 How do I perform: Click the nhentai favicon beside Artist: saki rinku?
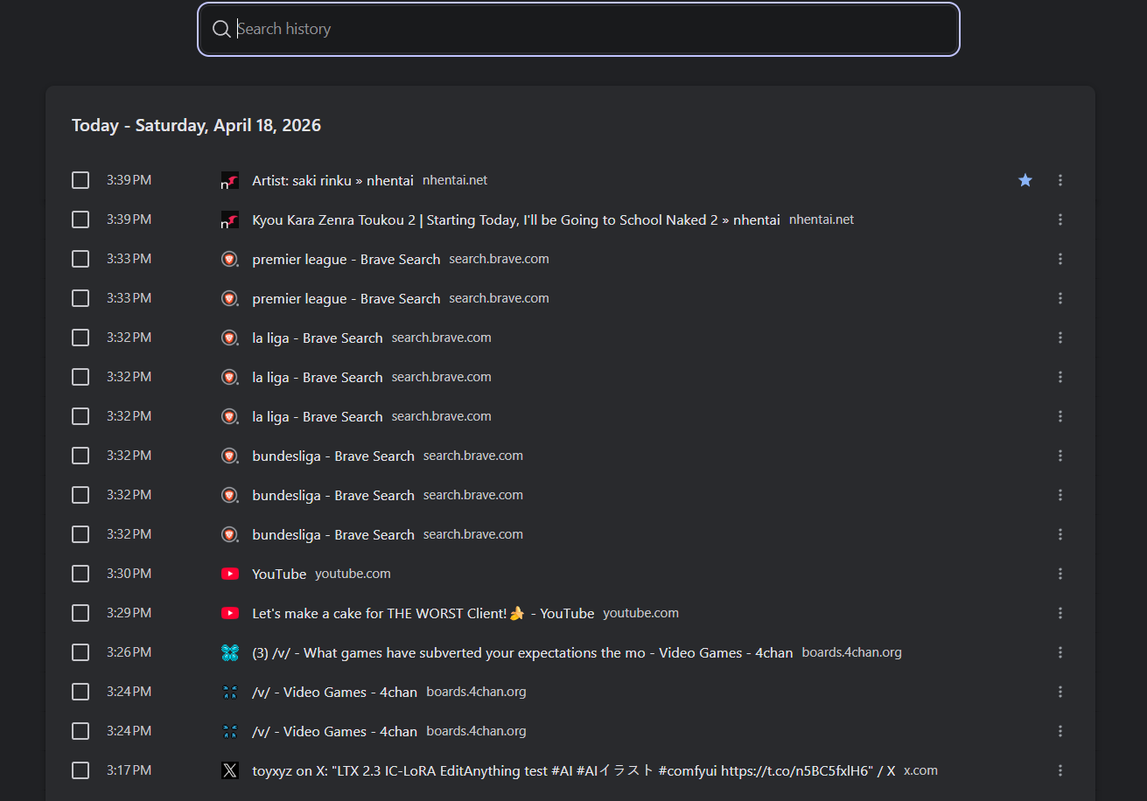[x=230, y=180]
